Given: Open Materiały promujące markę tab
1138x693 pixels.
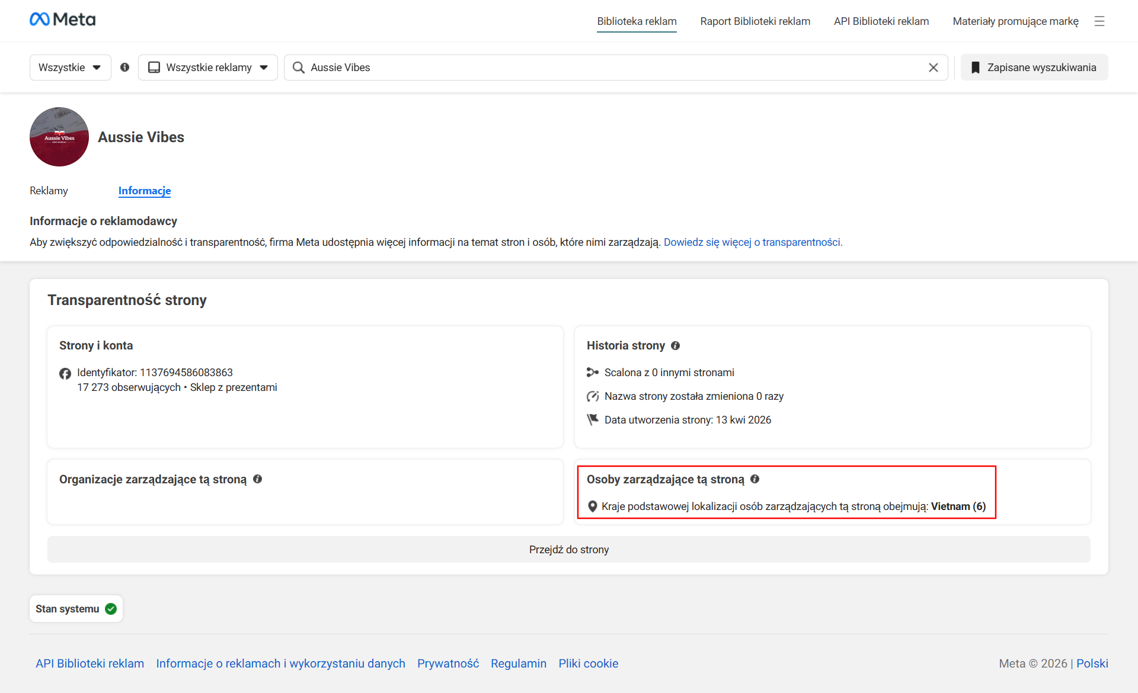Looking at the screenshot, I should click(1016, 21).
